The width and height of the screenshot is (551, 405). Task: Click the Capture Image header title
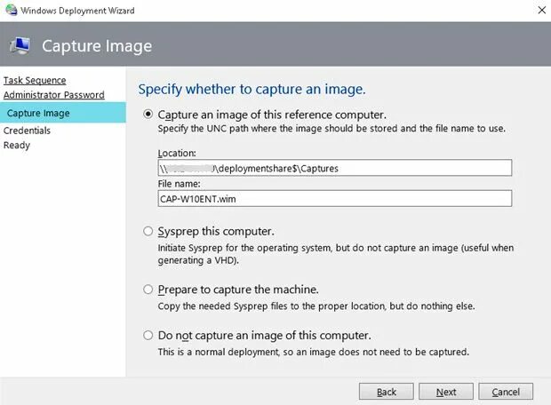97,46
